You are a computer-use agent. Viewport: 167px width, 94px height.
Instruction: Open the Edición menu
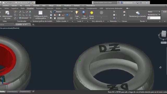pos(14,5)
